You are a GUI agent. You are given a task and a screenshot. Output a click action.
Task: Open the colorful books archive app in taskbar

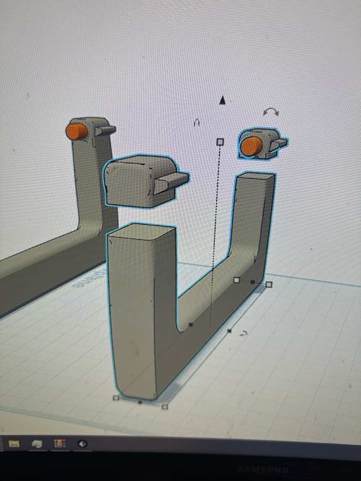(x=59, y=444)
